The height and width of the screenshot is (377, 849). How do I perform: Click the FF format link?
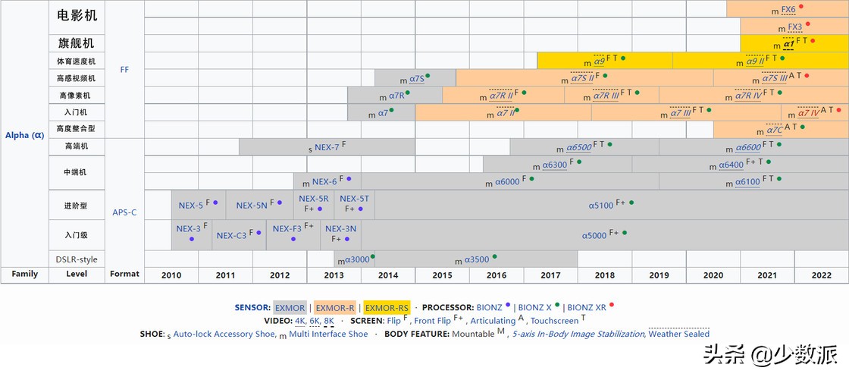coord(124,69)
